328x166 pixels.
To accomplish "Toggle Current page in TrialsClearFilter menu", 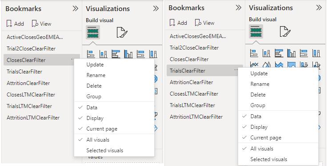I will tap(278, 138).
